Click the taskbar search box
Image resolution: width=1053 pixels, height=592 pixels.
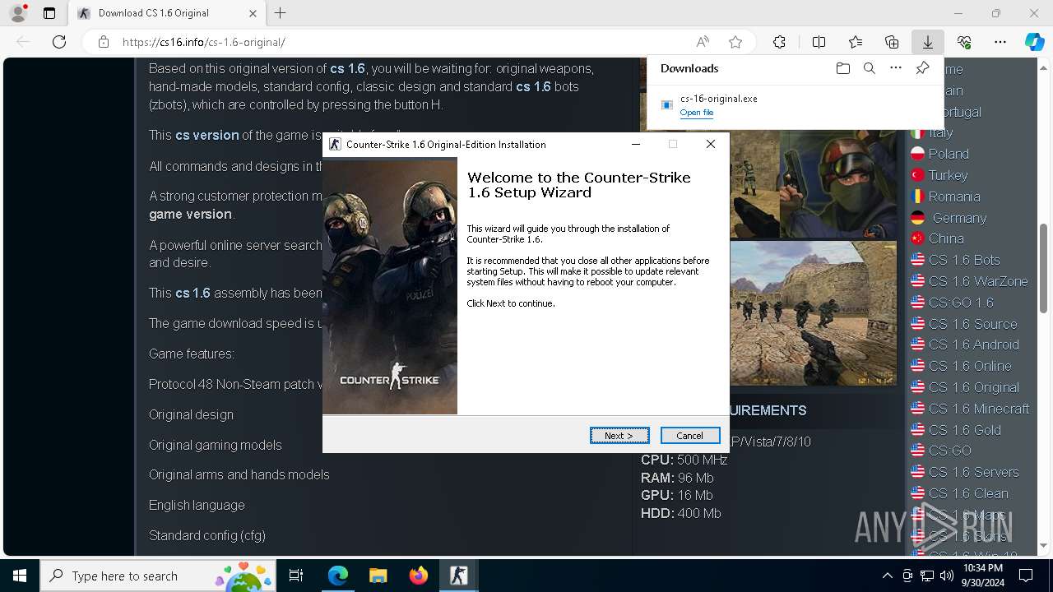click(159, 576)
